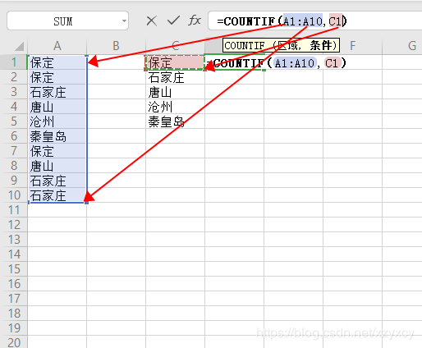Image resolution: width=422 pixels, height=348 pixels.
Task: Select column A header
Action: [x=57, y=46]
